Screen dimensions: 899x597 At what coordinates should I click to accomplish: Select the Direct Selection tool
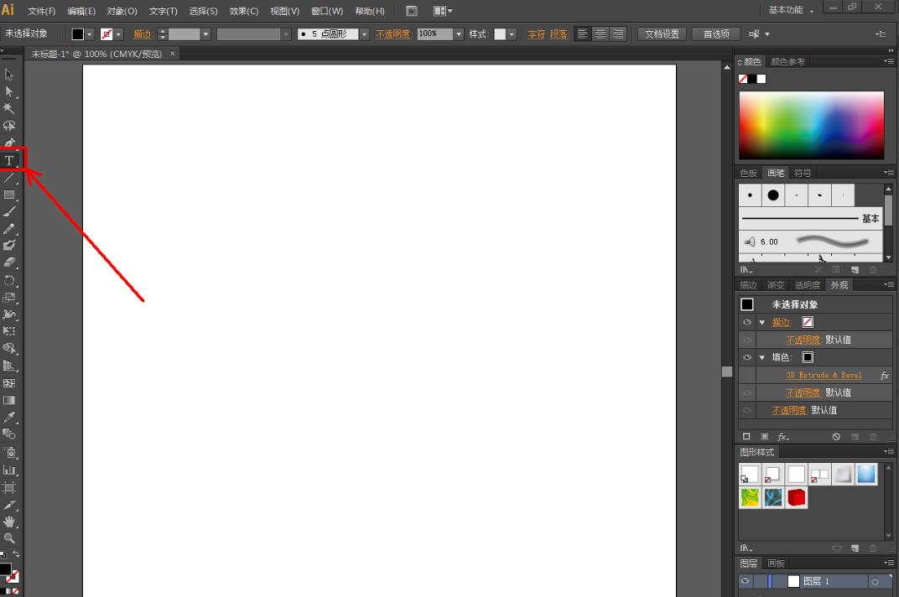point(8,91)
